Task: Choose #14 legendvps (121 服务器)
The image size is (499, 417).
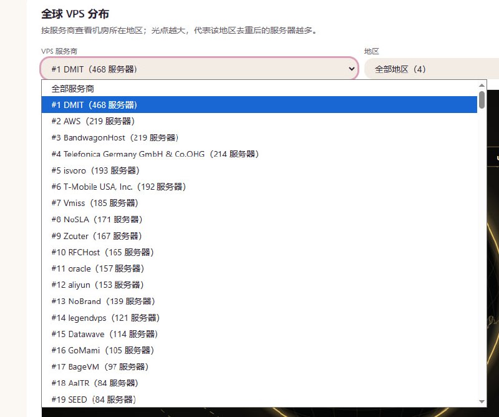Action: click(259, 318)
